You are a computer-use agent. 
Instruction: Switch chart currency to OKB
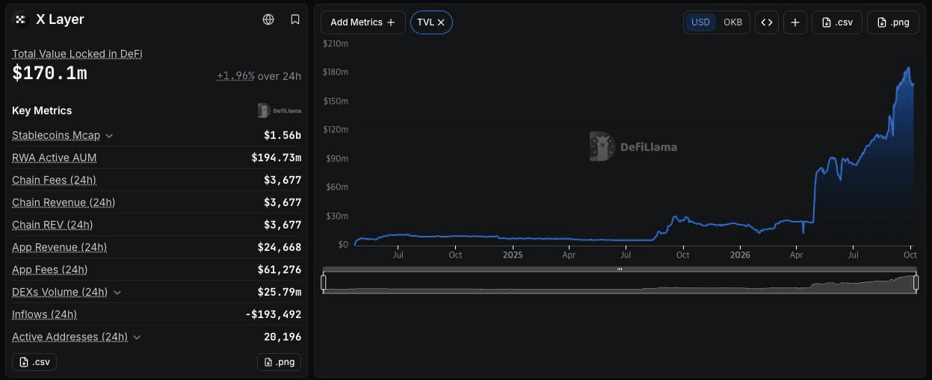(x=733, y=22)
